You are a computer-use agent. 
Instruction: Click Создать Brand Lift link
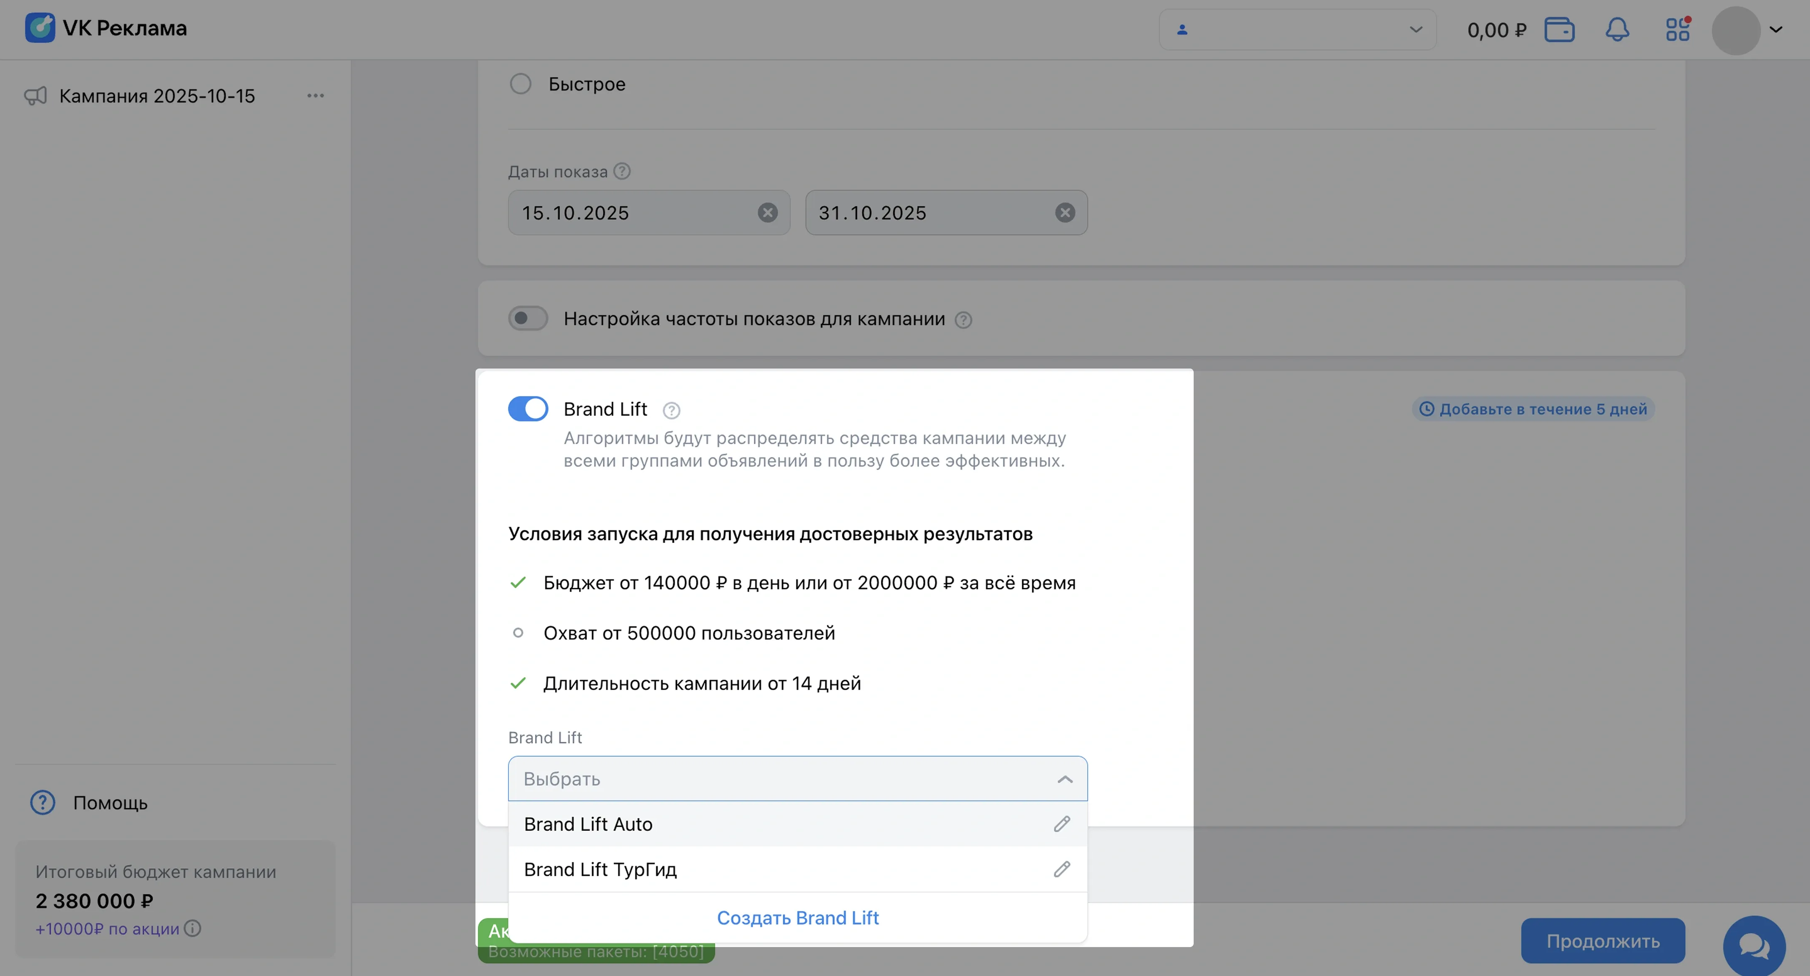(x=797, y=918)
